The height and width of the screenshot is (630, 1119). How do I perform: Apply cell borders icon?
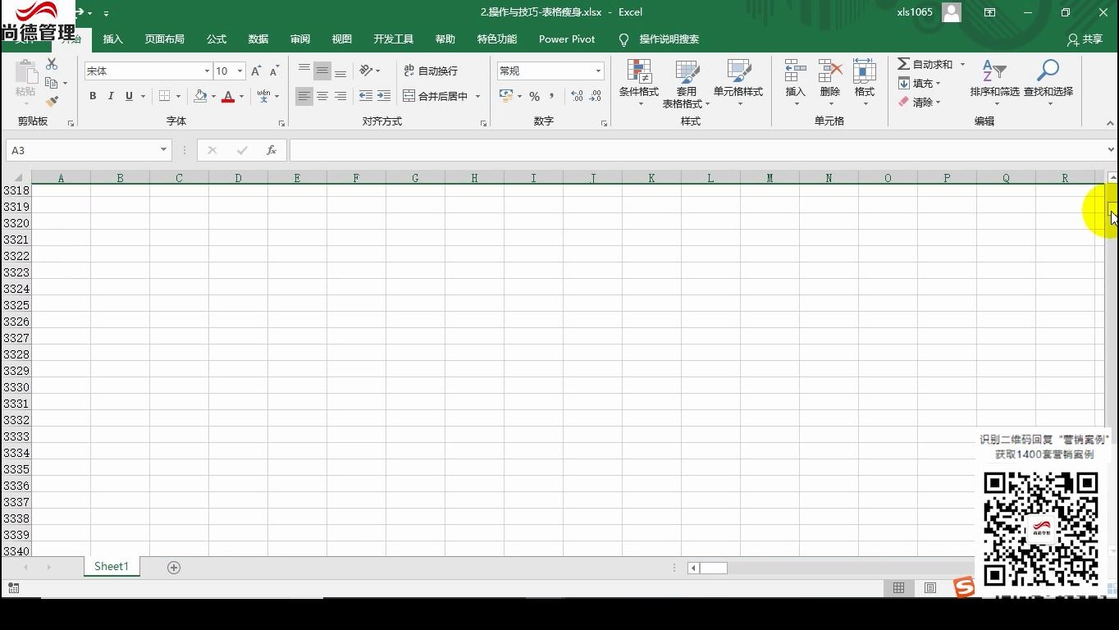point(165,96)
